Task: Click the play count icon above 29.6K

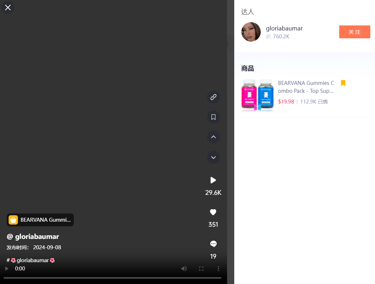Action: pos(213,180)
